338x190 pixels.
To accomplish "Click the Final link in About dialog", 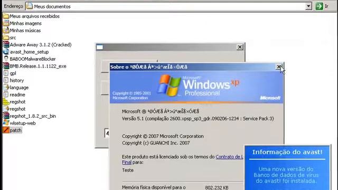I will point(127,162).
